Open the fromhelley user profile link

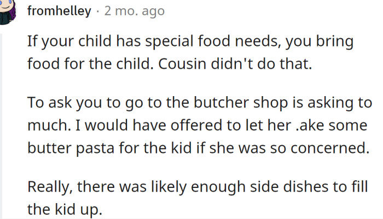[x=59, y=11]
